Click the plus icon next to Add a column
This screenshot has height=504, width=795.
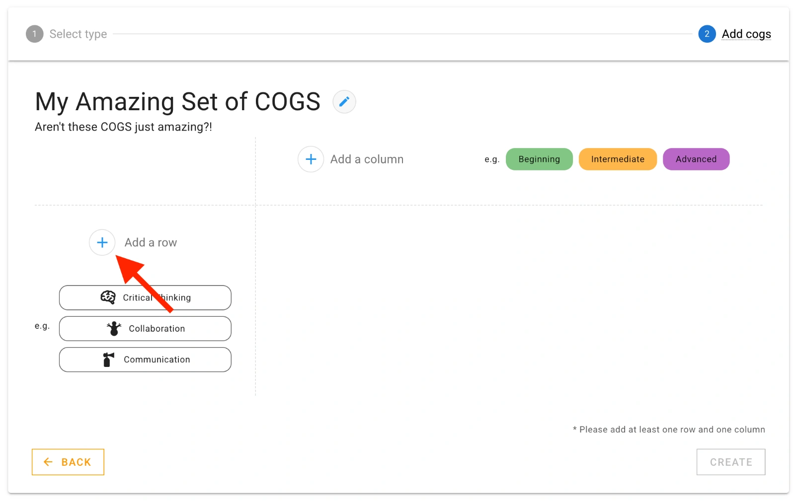click(x=310, y=159)
